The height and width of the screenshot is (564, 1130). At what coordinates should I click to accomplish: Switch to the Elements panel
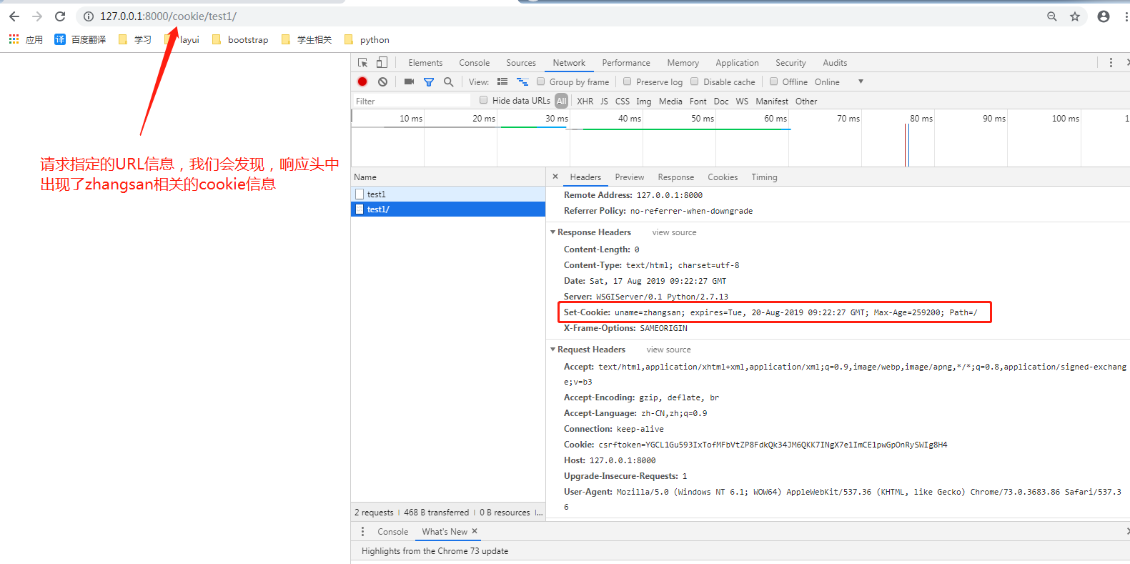click(x=425, y=63)
